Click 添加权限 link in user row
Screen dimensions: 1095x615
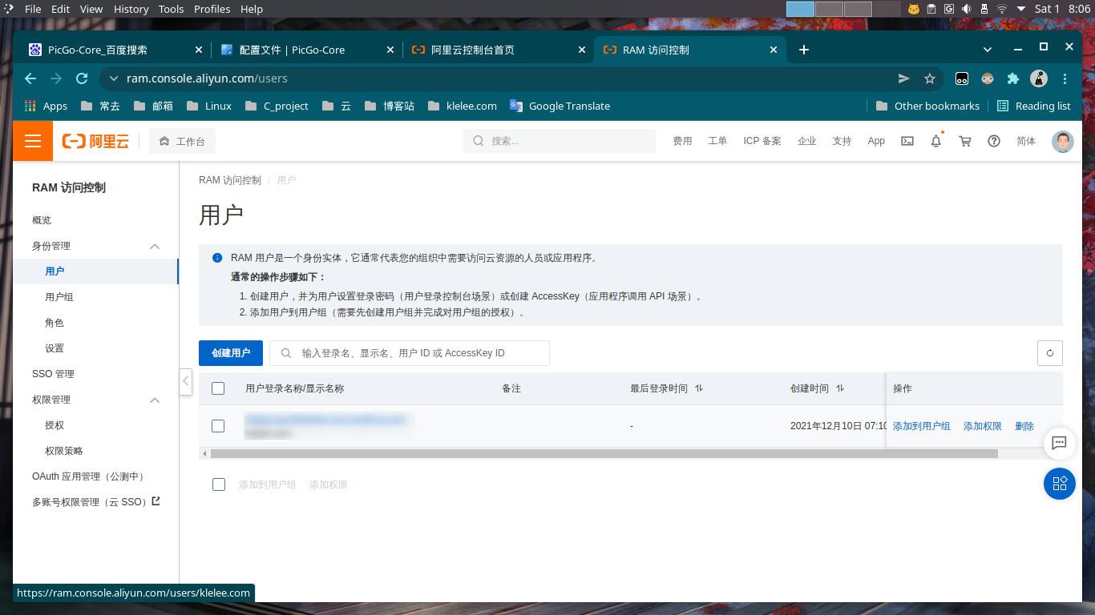[983, 426]
